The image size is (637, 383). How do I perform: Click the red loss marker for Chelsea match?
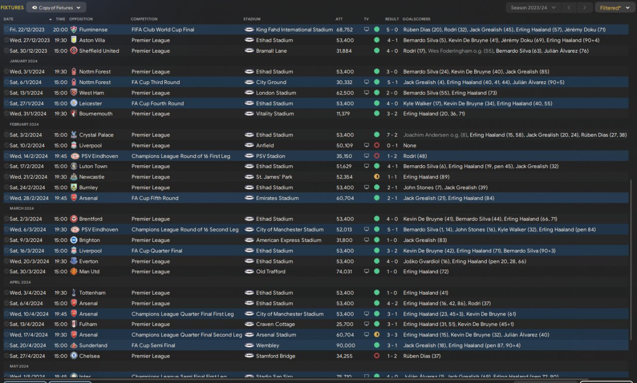point(377,356)
